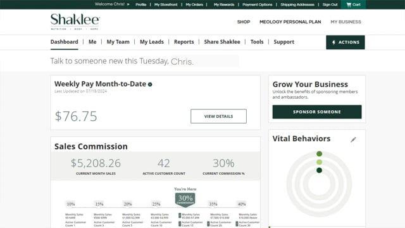This screenshot has width=405, height=228.
Task: Open the My Rewards link
Action: coord(224,4)
